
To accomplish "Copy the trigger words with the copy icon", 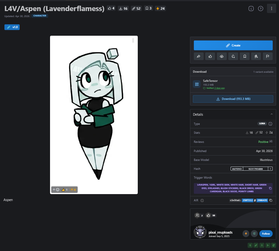I will 270,188.
